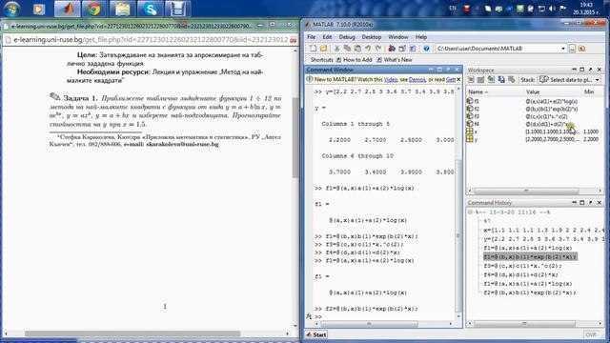The height and width of the screenshot is (343, 610).
Task: Click the Workspace horizontal scrollbar thumb
Action: click(526, 191)
